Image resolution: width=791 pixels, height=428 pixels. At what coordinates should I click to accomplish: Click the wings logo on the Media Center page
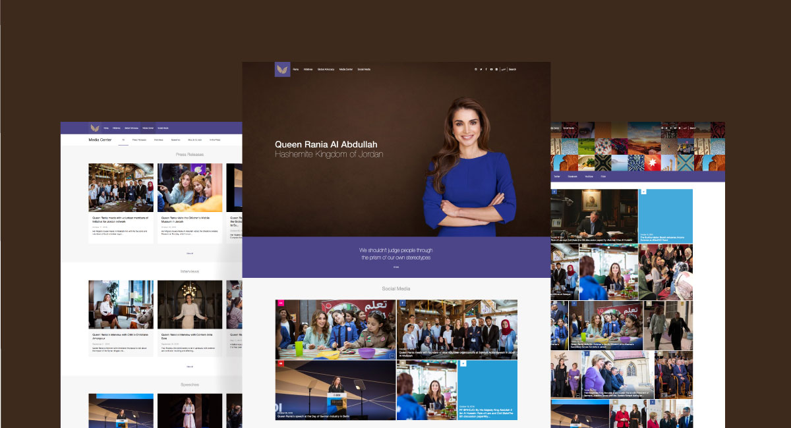[x=95, y=128]
